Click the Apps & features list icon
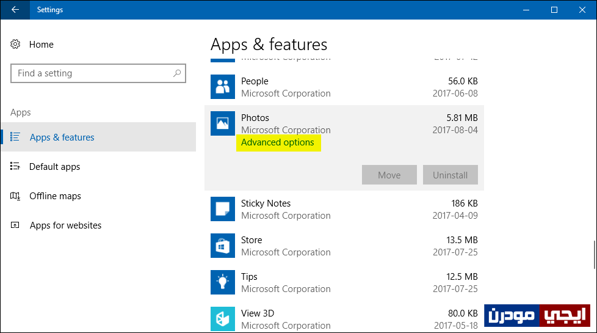The height and width of the screenshot is (333, 597). [15, 137]
